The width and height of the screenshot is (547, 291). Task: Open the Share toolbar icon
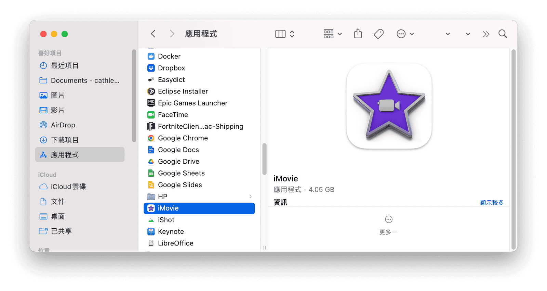click(358, 34)
